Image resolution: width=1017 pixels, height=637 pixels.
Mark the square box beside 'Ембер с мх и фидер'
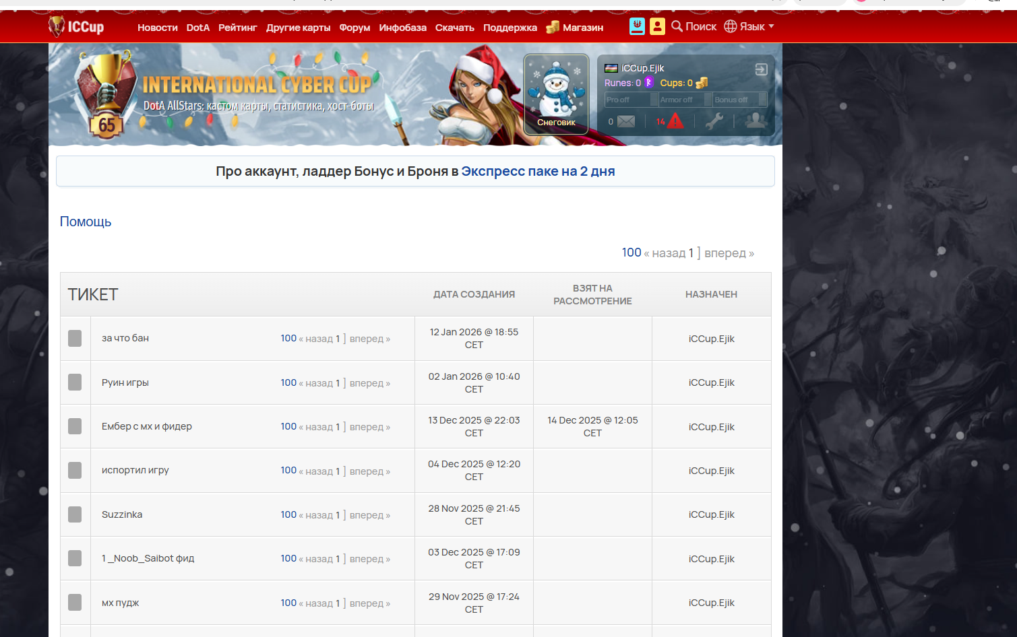pyautogui.click(x=75, y=426)
